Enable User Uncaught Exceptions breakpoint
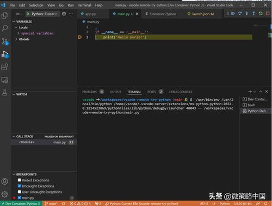 pyautogui.click(x=20, y=192)
